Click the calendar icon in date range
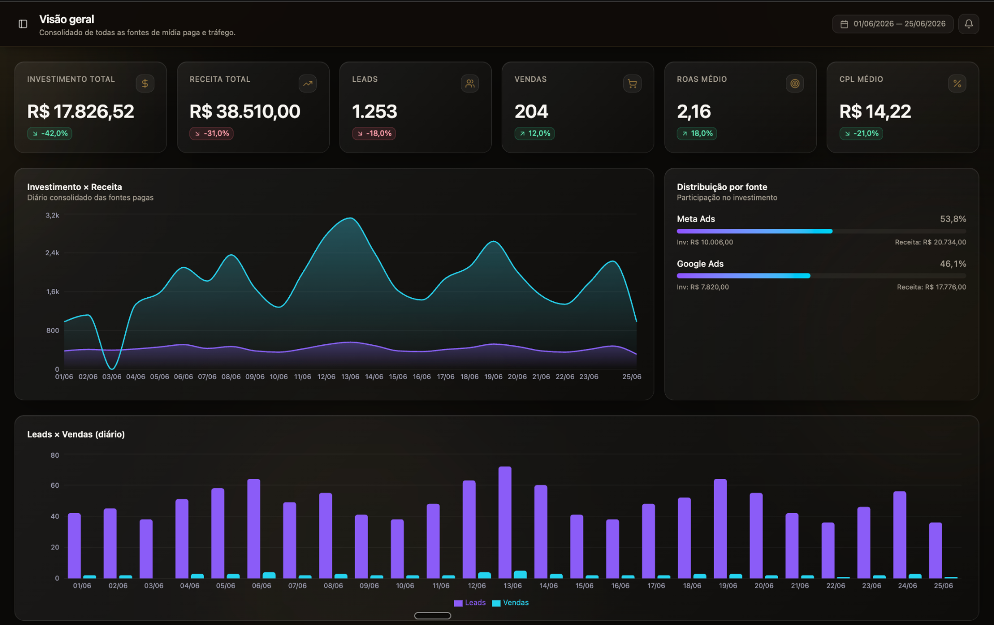Viewport: 994px width, 625px height. point(844,24)
